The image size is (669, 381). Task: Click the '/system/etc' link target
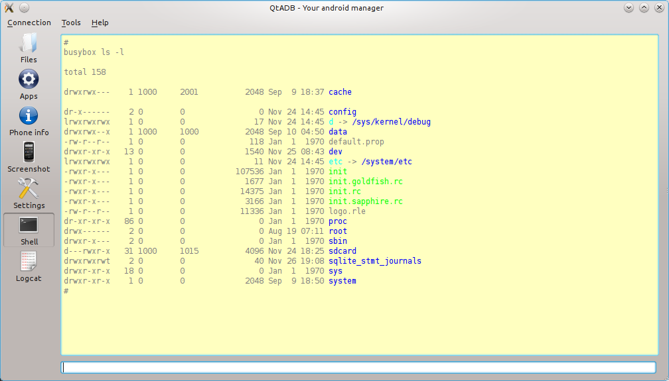[x=386, y=162]
